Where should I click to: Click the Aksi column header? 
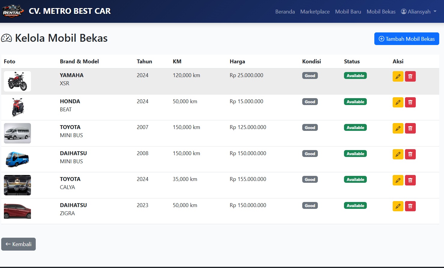pyautogui.click(x=398, y=61)
